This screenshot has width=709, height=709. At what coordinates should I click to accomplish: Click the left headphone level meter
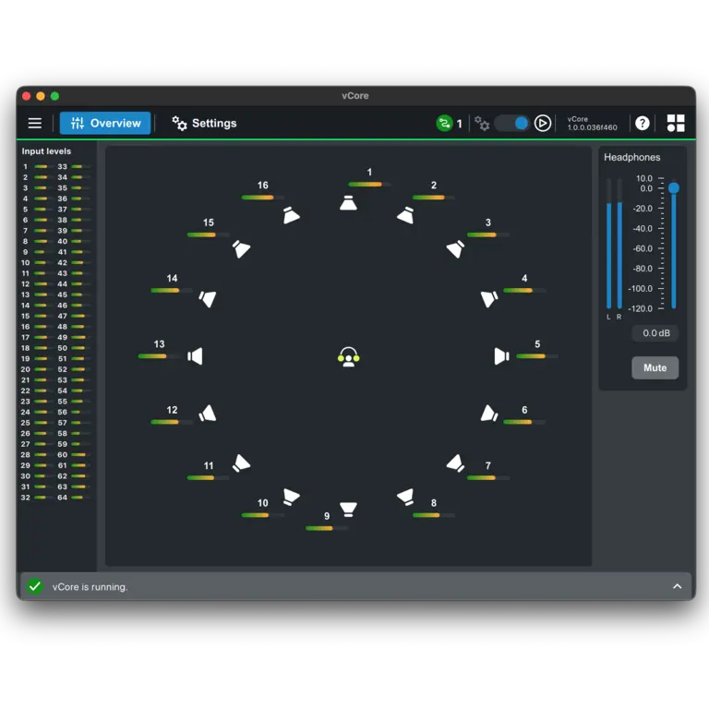[x=608, y=243]
